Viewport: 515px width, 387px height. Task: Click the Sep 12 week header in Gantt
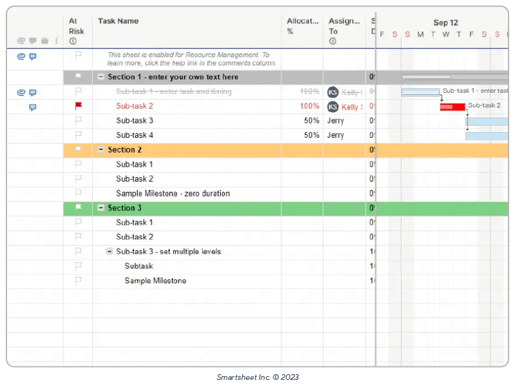pyautogui.click(x=445, y=23)
